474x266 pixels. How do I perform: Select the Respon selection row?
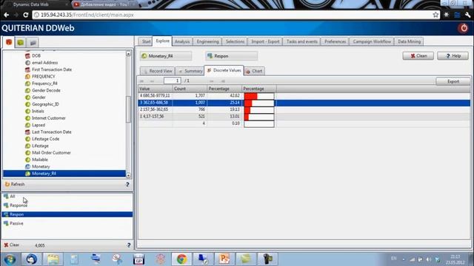[67, 214]
